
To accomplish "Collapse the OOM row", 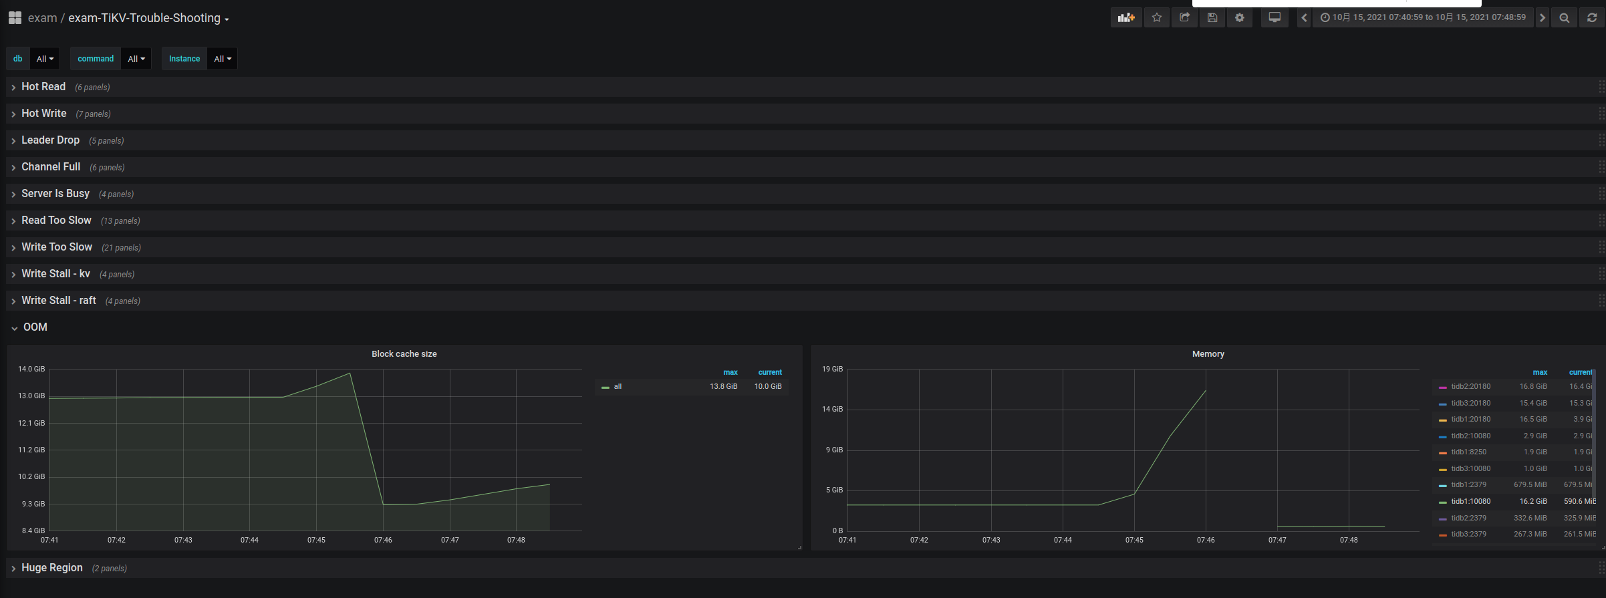I will click(x=35, y=327).
